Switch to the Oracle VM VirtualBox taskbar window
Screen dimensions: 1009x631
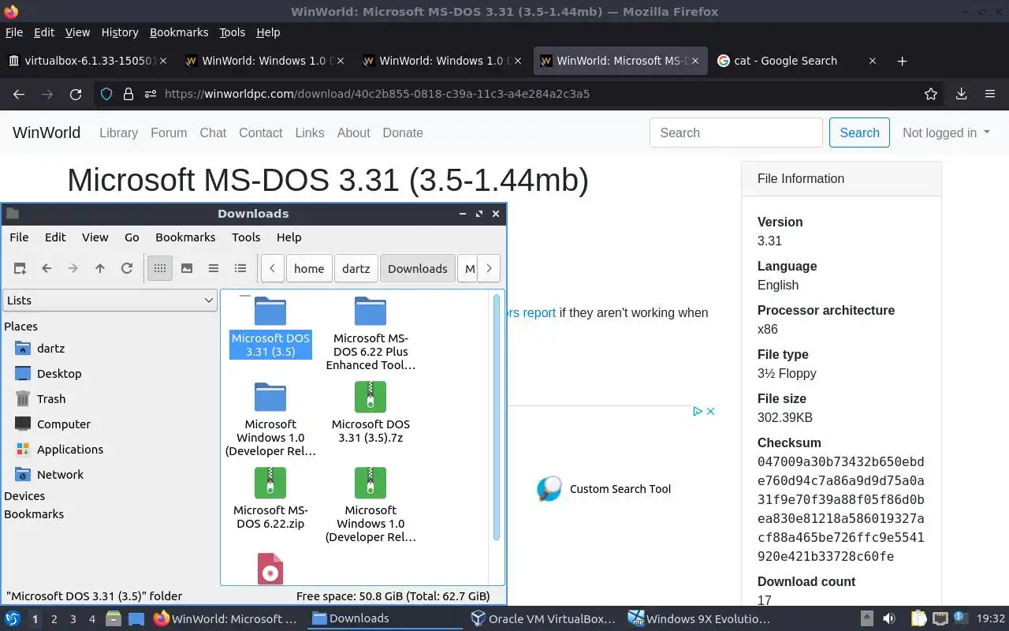click(542, 618)
